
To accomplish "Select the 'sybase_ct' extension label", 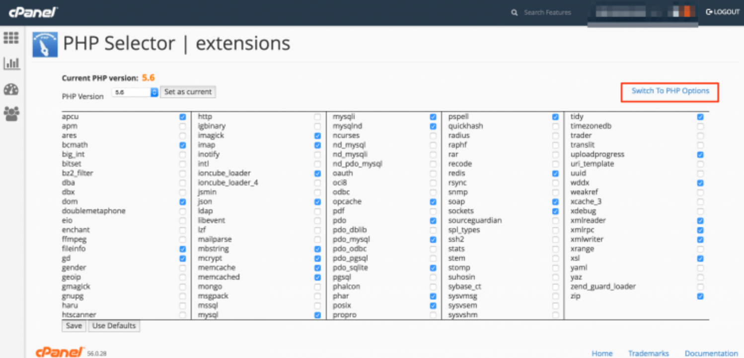I will (464, 287).
